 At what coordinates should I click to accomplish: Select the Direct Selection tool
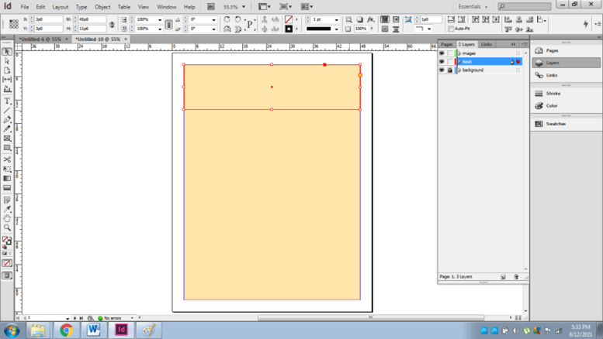pyautogui.click(x=8, y=61)
